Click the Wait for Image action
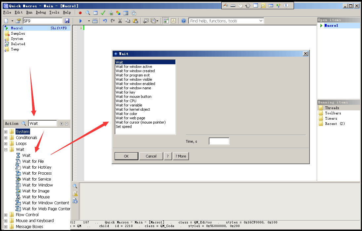This screenshot has width=362, height=231. click(36, 191)
